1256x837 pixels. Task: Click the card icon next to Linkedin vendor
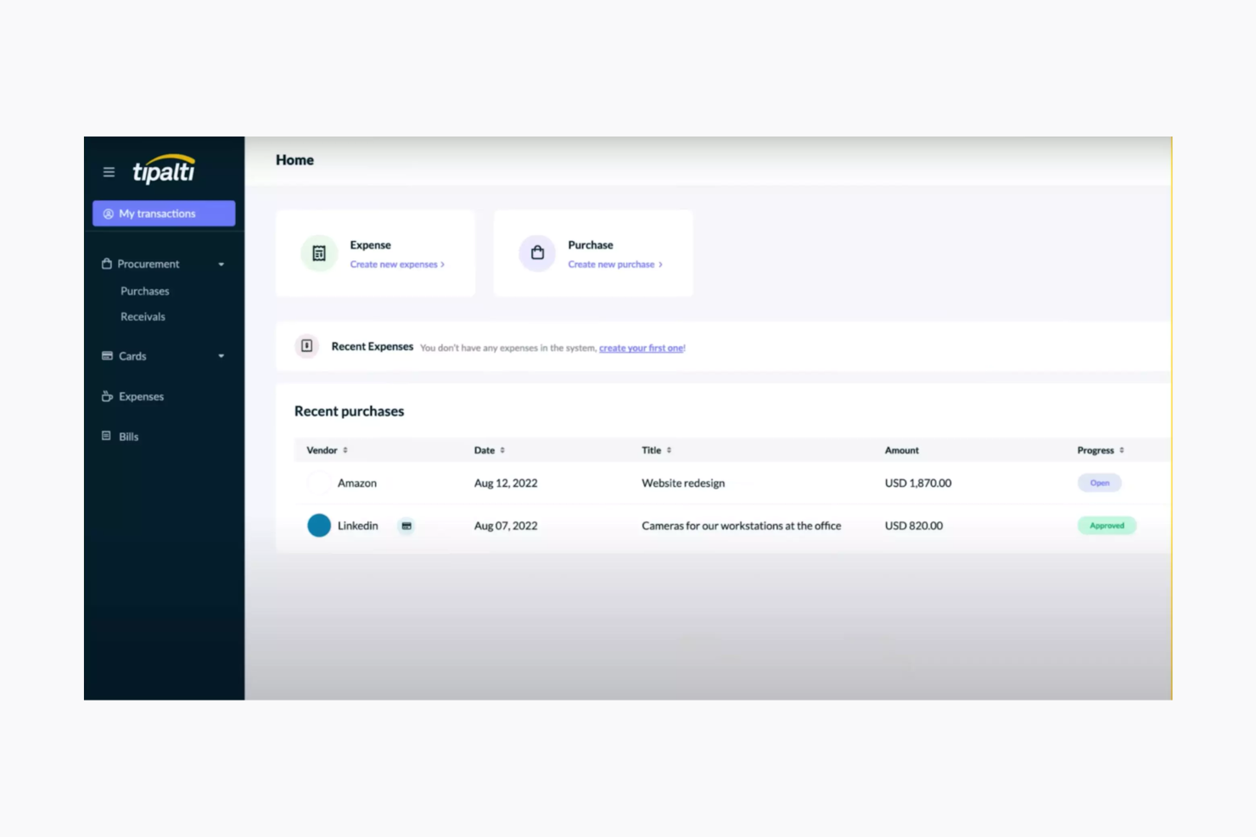coord(407,526)
